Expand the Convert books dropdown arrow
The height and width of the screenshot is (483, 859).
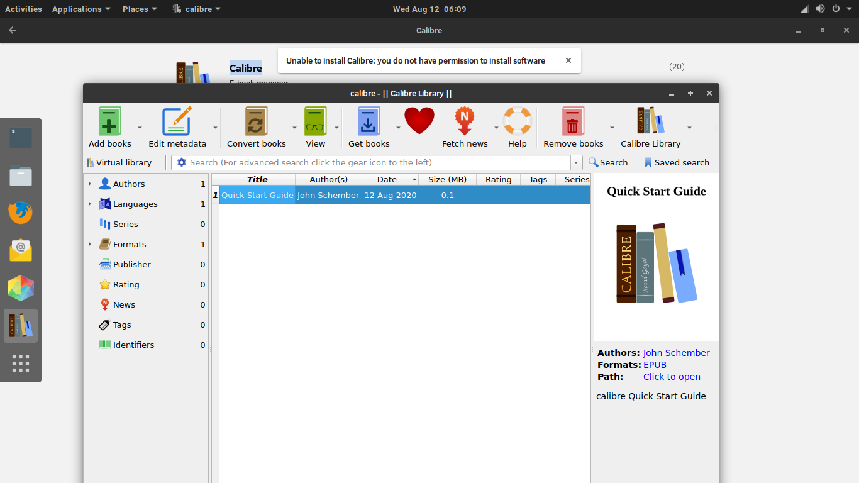click(294, 128)
